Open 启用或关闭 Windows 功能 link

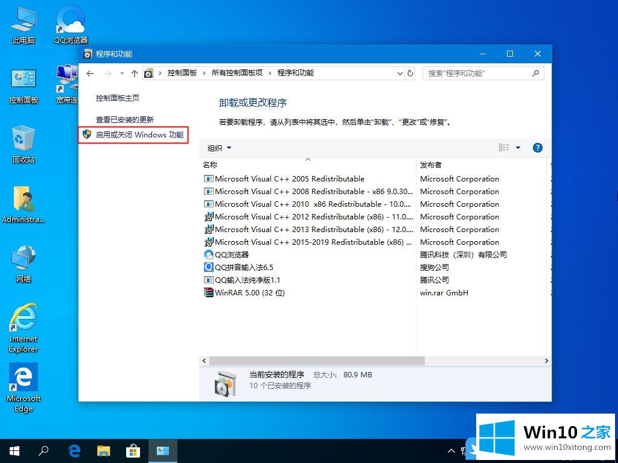[139, 134]
